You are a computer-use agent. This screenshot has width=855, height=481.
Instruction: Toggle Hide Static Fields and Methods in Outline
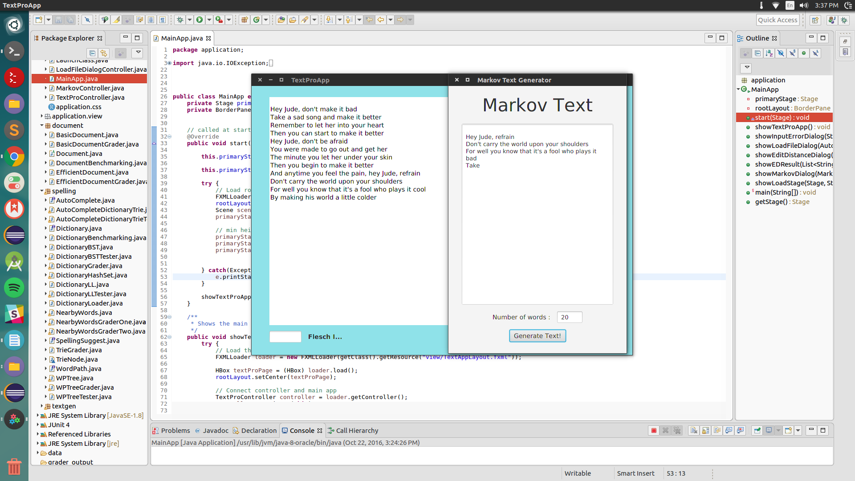[792, 53]
